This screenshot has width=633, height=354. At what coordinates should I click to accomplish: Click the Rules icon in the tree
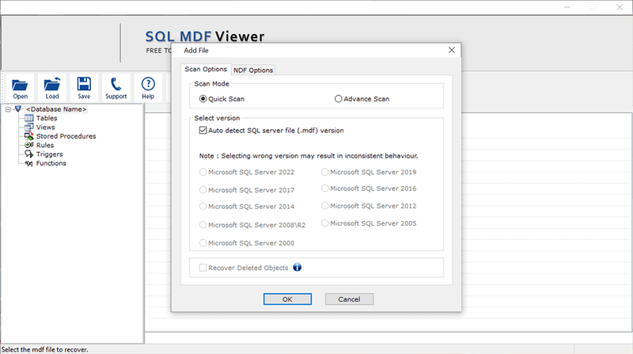pos(29,145)
